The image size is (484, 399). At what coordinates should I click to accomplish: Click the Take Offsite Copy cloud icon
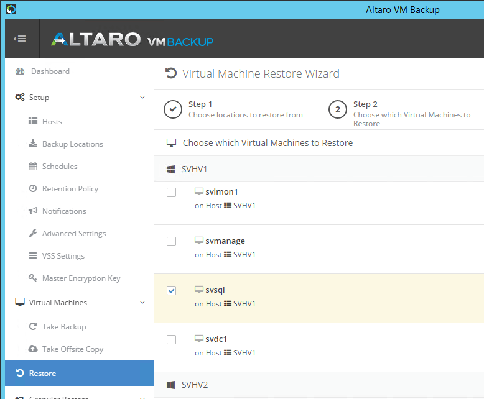click(x=33, y=349)
